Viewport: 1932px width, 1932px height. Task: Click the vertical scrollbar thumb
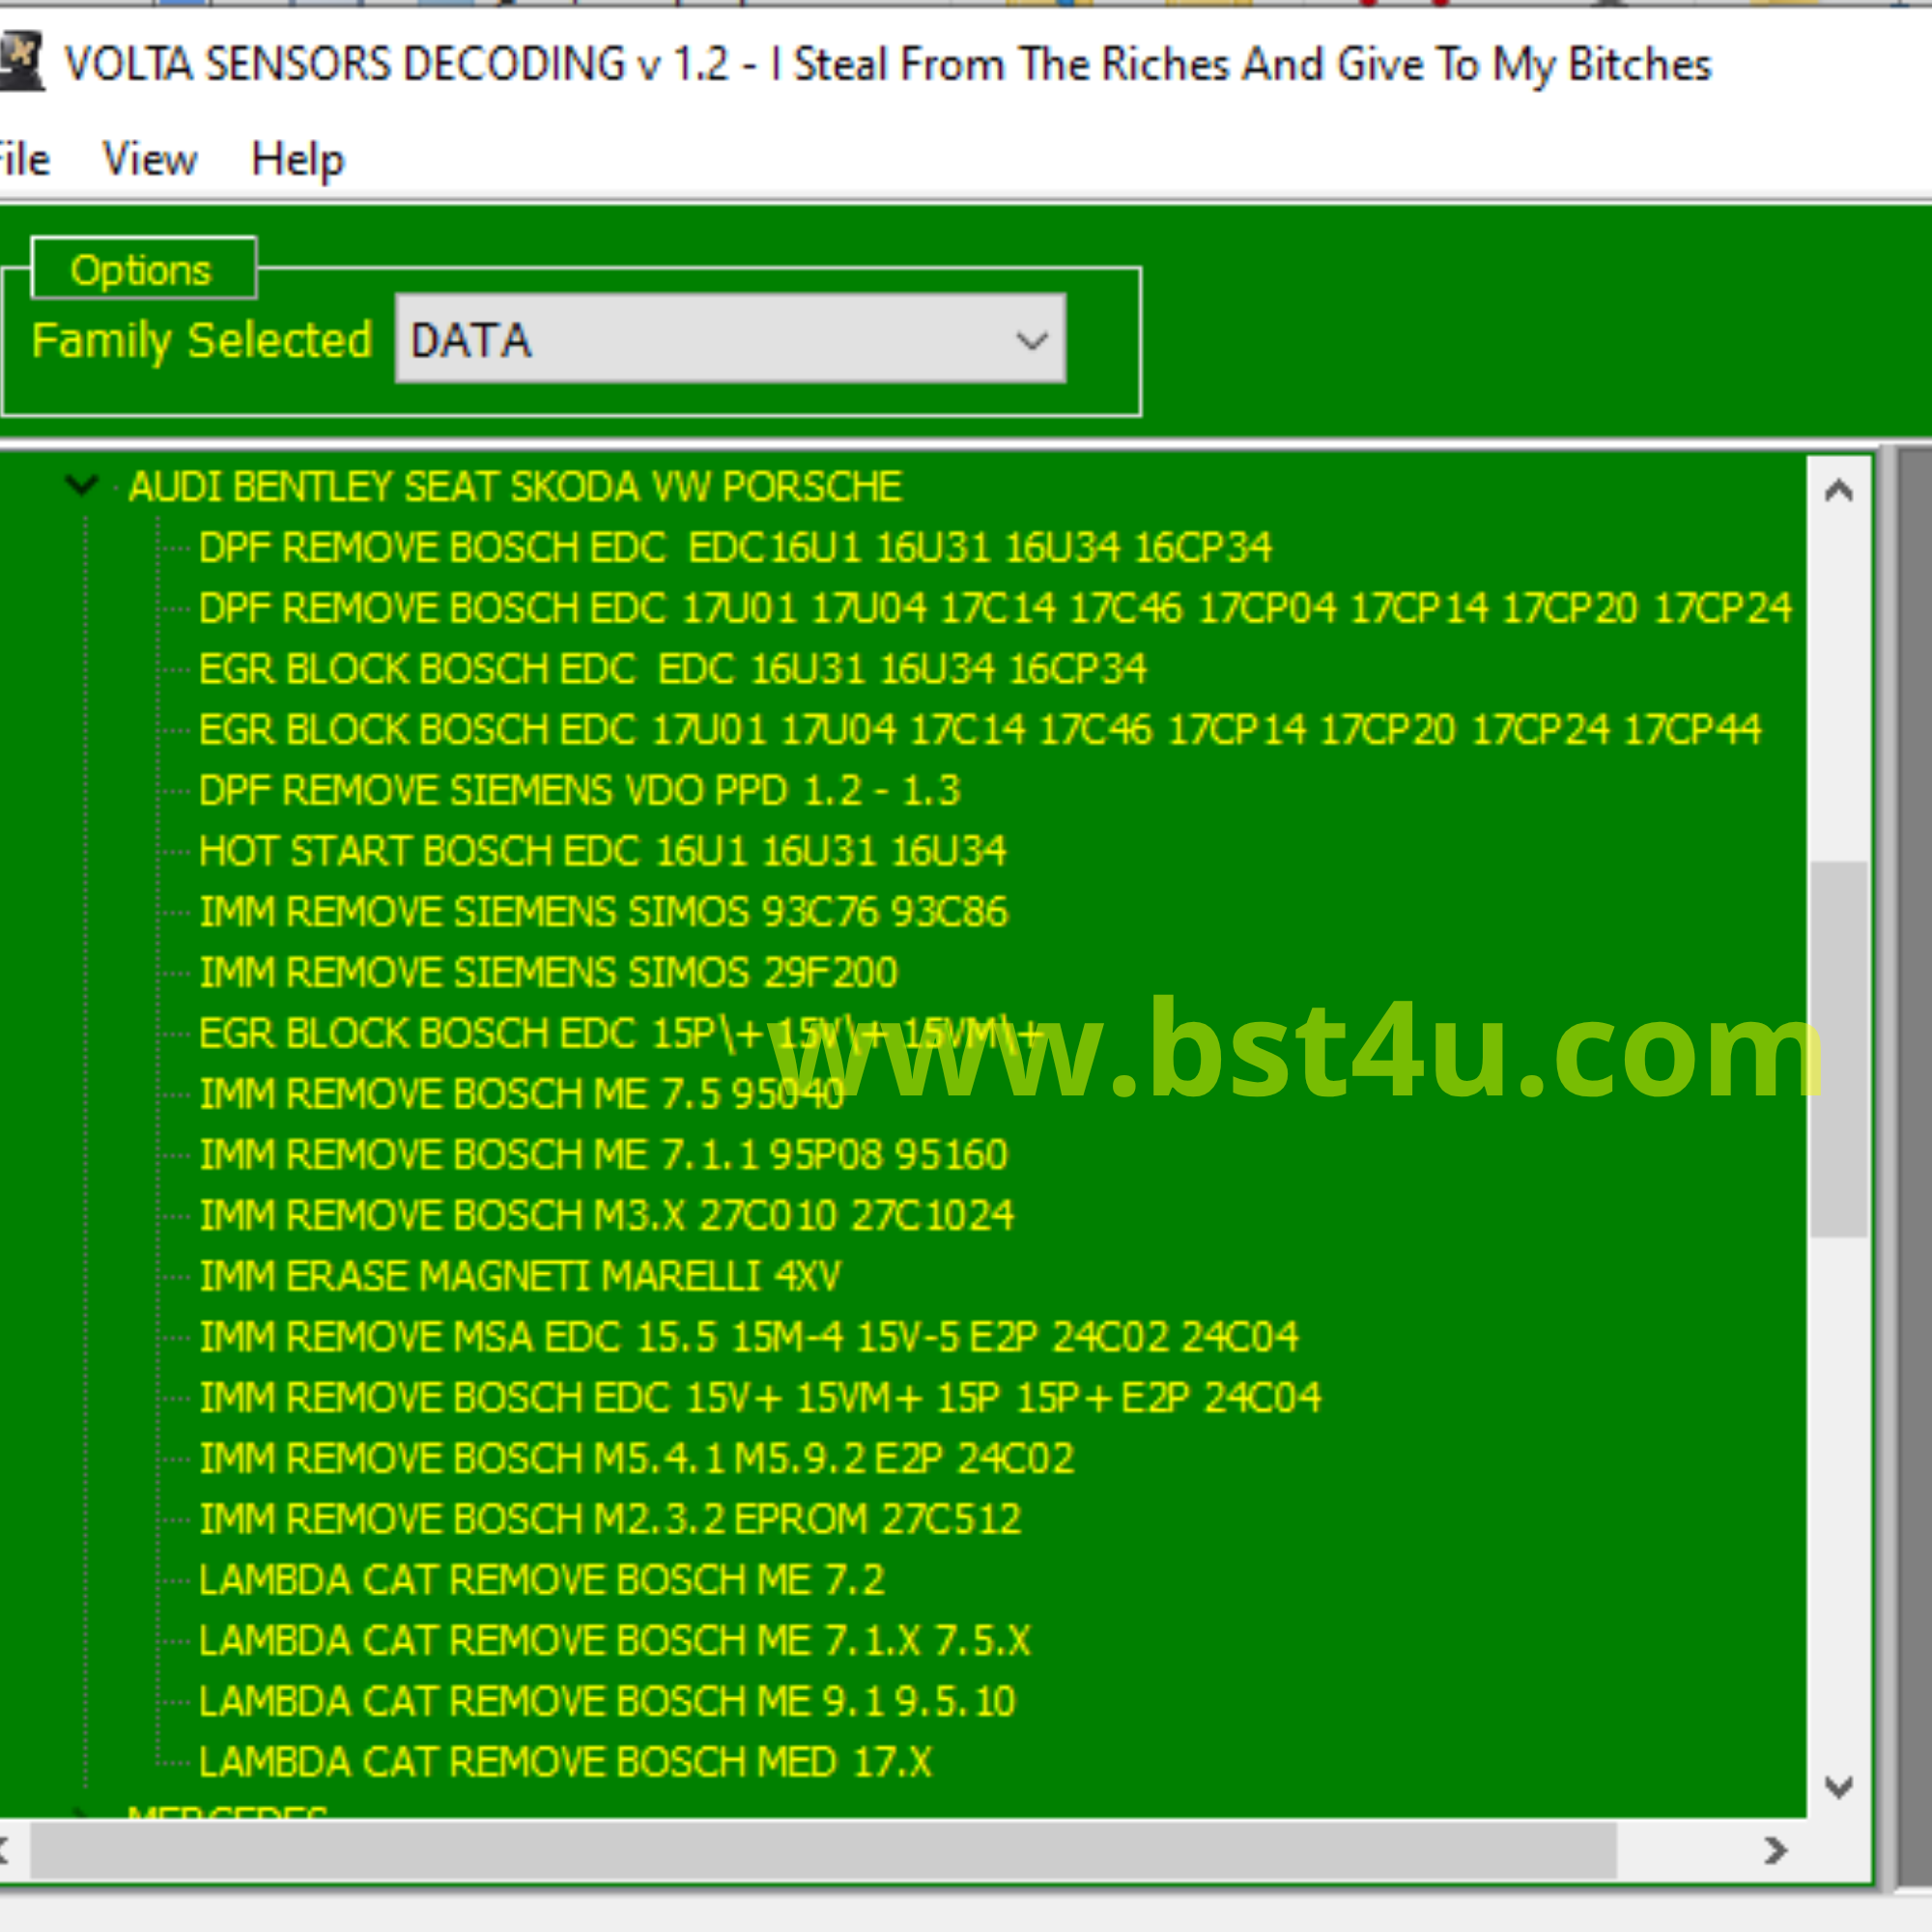[x=1839, y=1049]
